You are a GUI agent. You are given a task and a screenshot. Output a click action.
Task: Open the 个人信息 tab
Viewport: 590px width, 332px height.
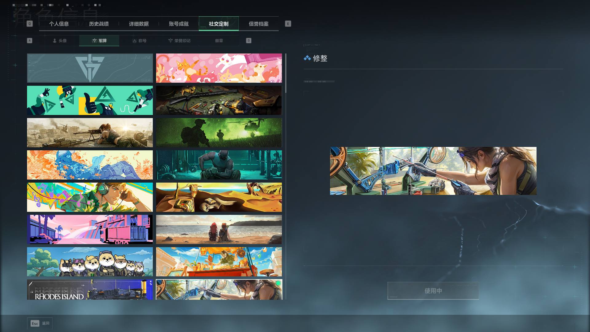59,24
